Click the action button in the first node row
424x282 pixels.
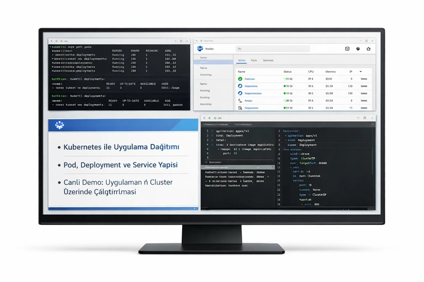coord(364,79)
